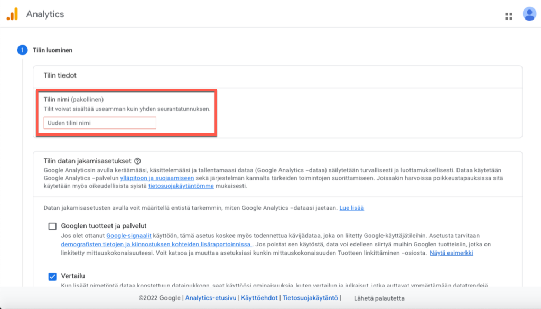Uncheck the Vertailu checkbox
The width and height of the screenshot is (541, 309).
coord(52,276)
